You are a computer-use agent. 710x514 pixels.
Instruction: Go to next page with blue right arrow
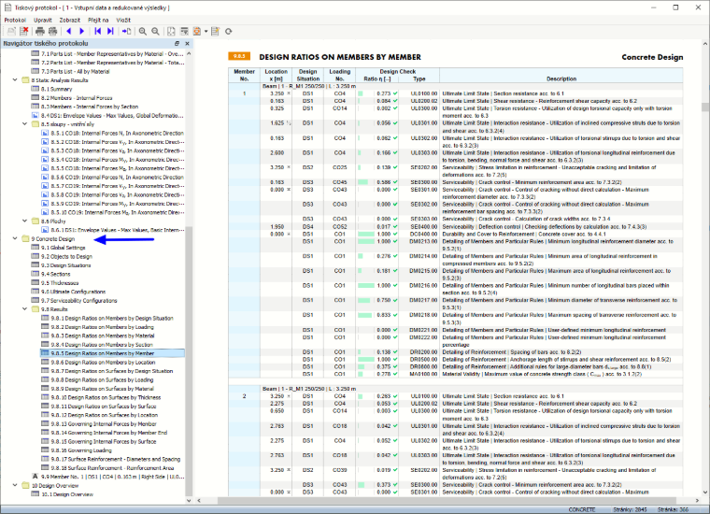pos(81,31)
